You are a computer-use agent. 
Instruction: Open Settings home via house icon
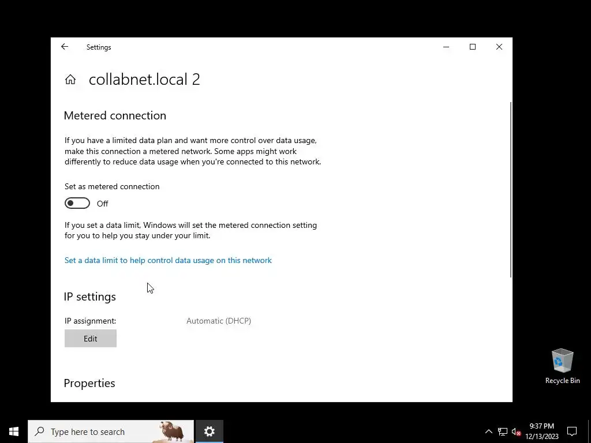click(x=70, y=80)
